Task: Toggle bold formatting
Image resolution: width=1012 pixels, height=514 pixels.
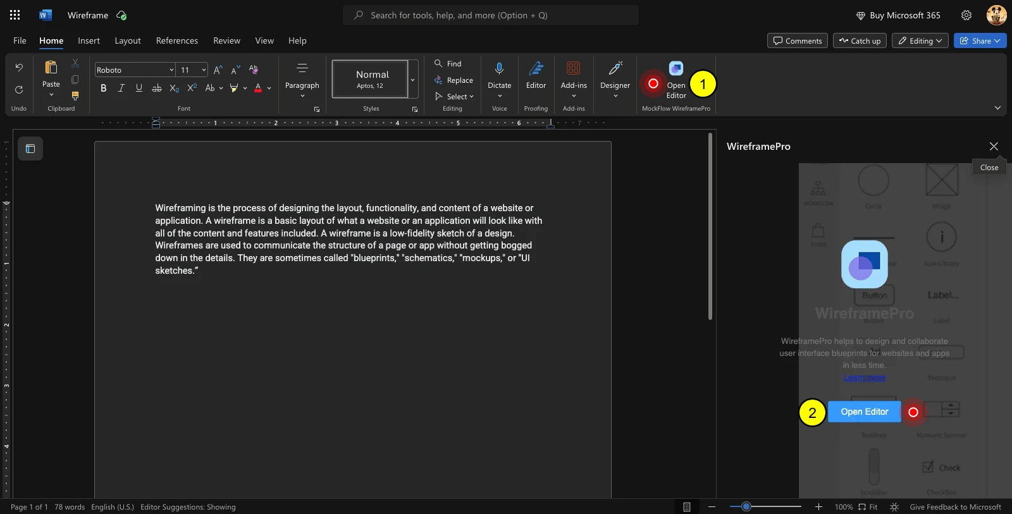Action: [x=104, y=88]
